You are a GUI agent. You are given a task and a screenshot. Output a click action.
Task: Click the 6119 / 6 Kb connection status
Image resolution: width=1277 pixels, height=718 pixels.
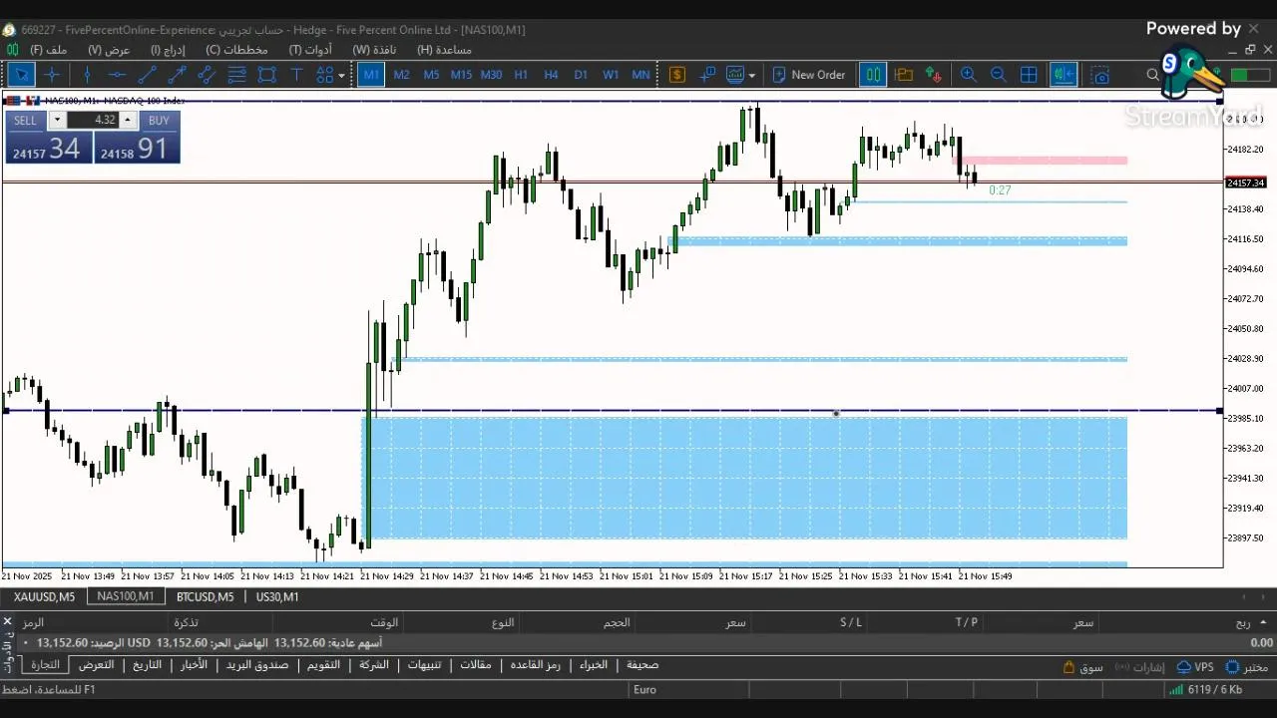[x=1205, y=689]
